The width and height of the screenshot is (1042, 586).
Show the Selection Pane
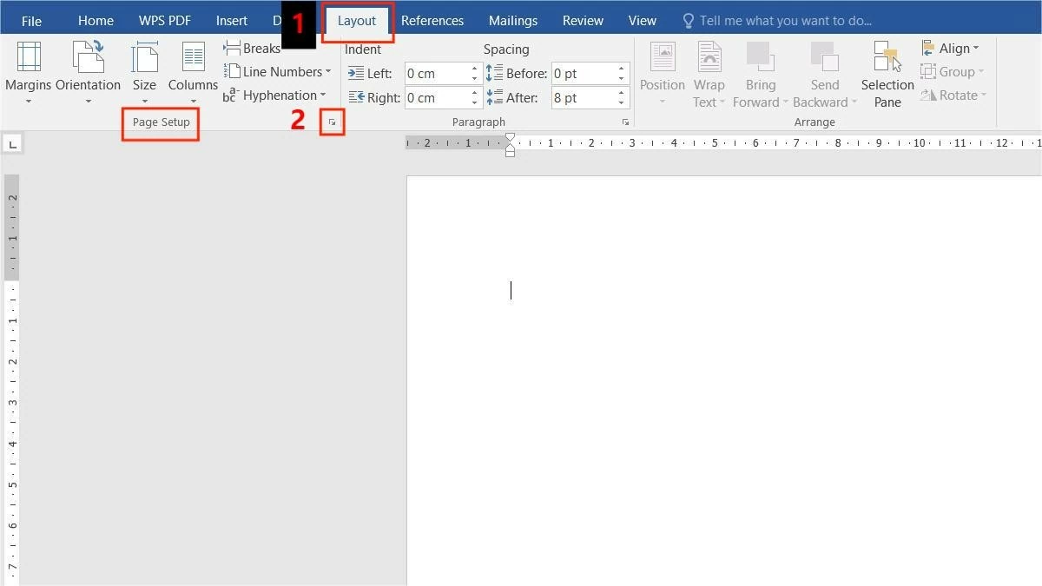886,72
